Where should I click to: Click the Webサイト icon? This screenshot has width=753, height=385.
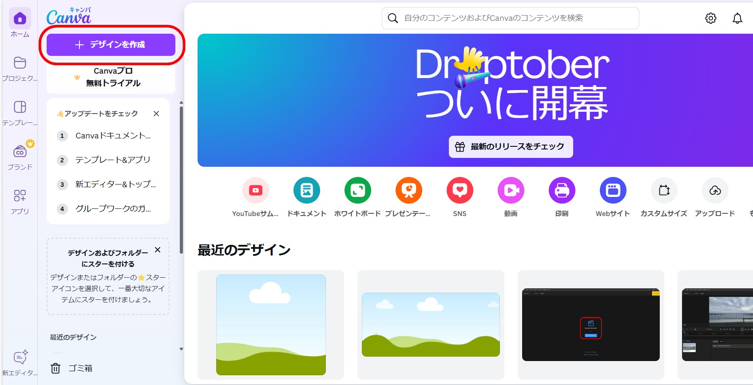(x=613, y=191)
